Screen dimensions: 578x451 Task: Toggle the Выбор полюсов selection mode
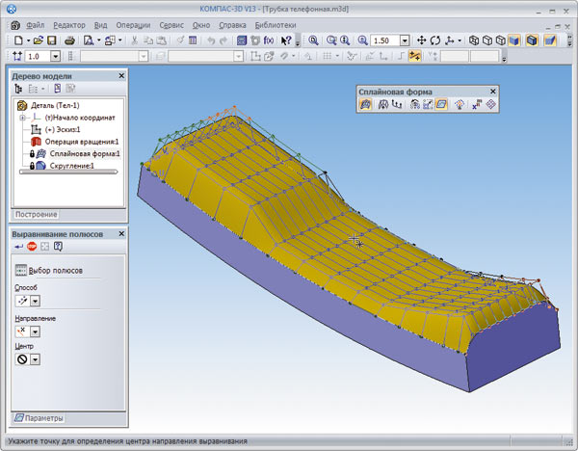click(21, 271)
